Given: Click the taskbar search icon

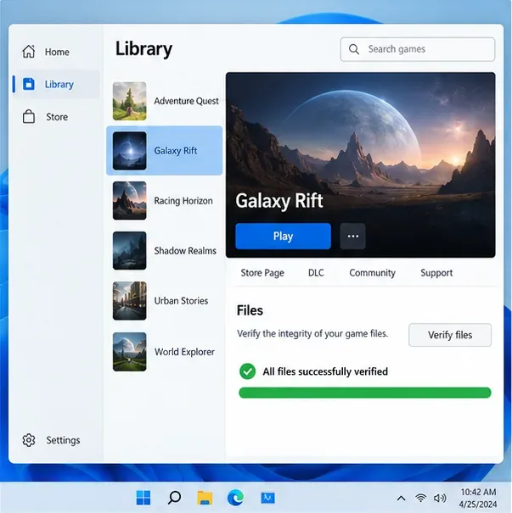Looking at the screenshot, I should coord(174,498).
